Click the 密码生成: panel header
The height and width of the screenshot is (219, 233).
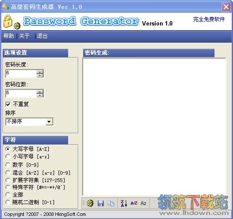149,53
